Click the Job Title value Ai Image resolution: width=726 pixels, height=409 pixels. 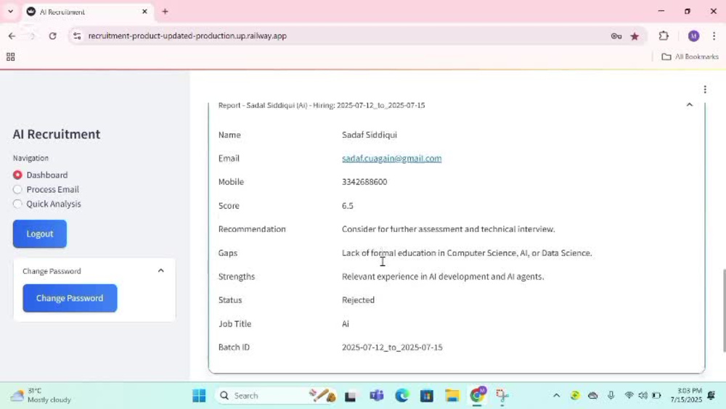coord(346,324)
